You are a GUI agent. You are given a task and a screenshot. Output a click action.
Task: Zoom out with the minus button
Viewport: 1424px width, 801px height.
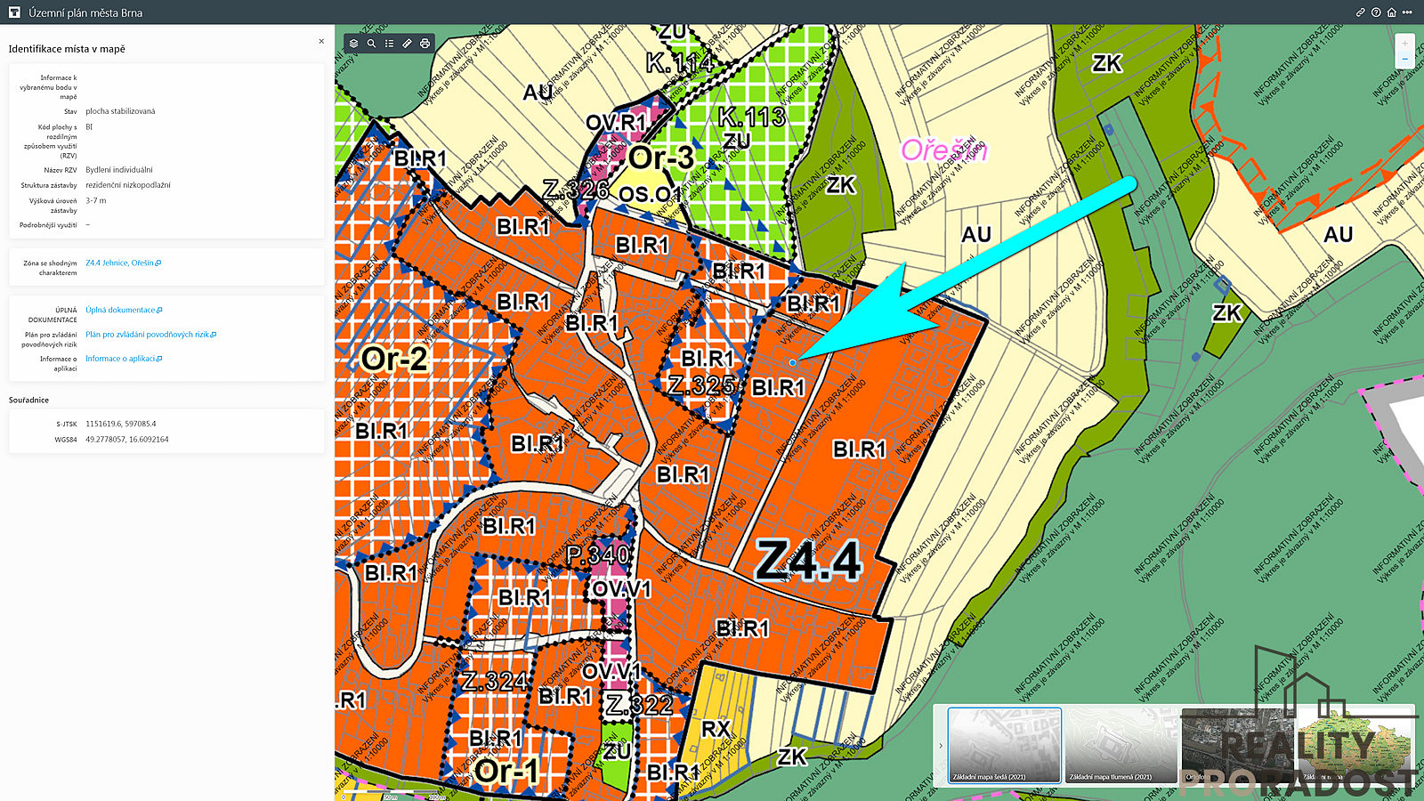pyautogui.click(x=1405, y=59)
